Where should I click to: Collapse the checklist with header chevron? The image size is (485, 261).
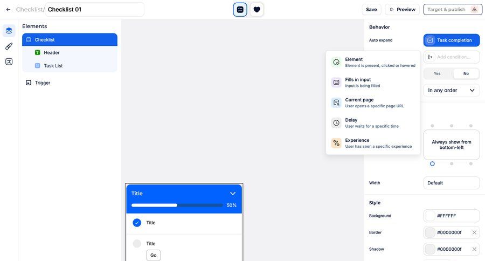point(233,194)
